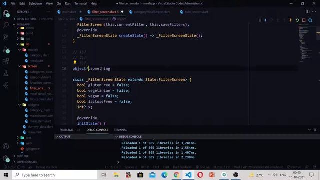
Task: Open the File menu
Action: point(13,3)
